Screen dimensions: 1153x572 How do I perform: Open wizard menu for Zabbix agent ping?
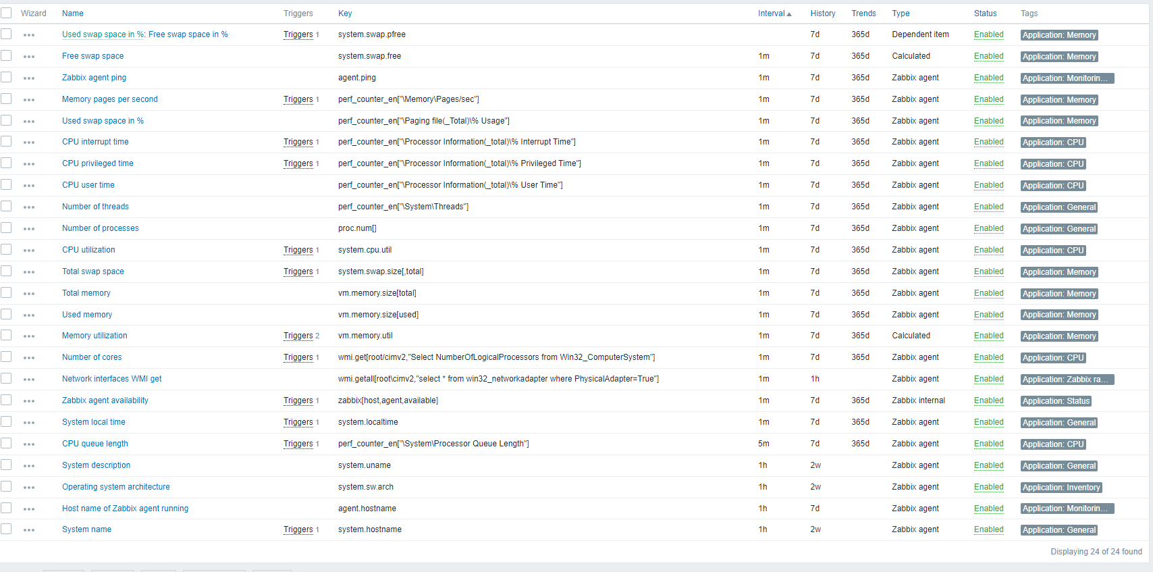click(x=29, y=78)
